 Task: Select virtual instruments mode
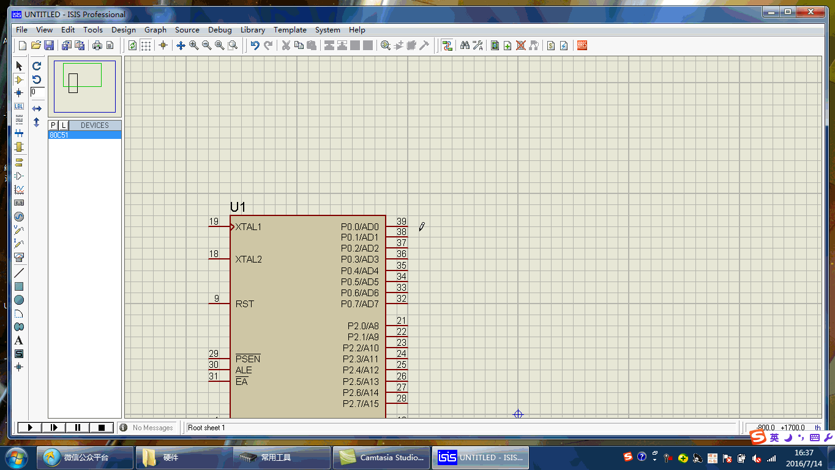click(x=19, y=257)
